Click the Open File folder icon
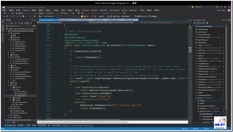Screen dimensions: 233x132 (x=16, y=13)
